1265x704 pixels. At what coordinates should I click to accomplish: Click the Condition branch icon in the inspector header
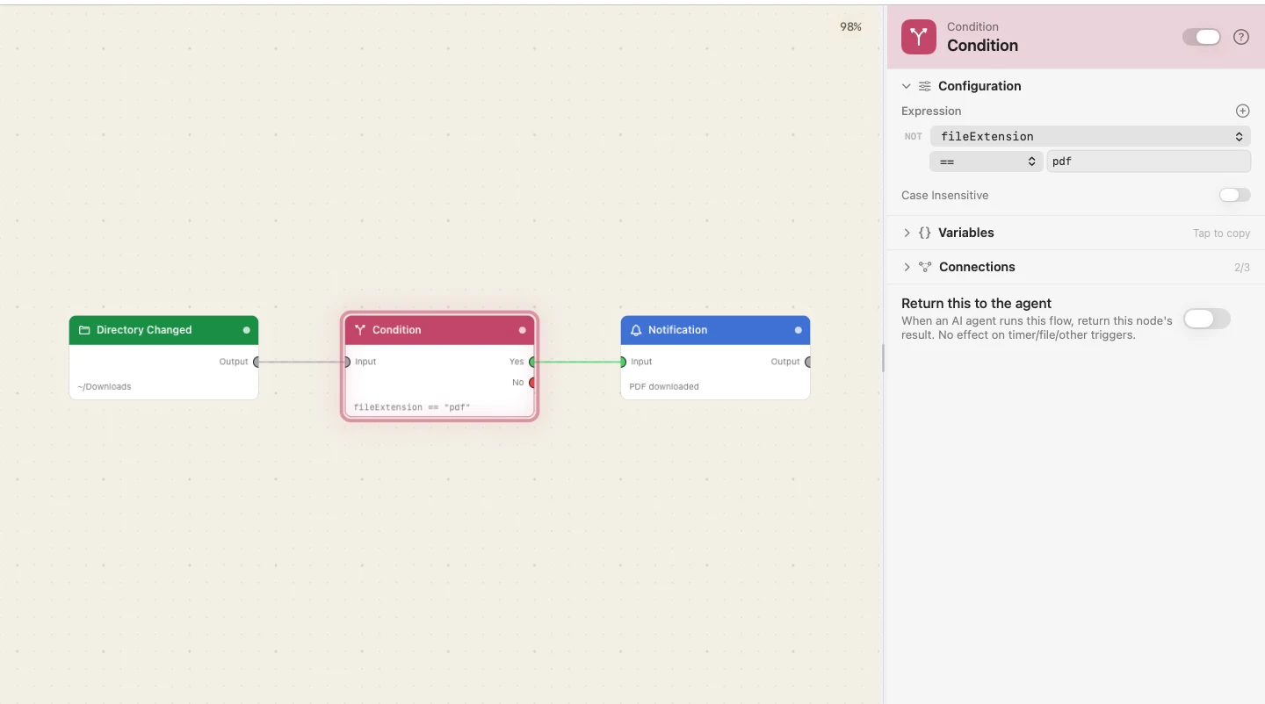pos(919,37)
